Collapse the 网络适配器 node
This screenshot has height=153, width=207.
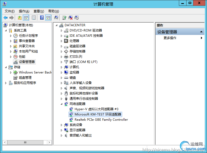click(61, 104)
